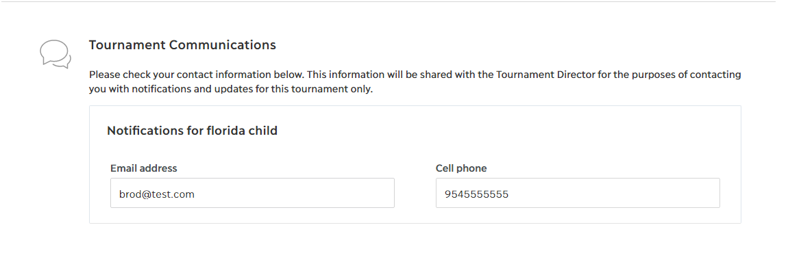Click empty space inside the email field after the address
Viewport: 788px width, 275px height.
tap(294, 193)
